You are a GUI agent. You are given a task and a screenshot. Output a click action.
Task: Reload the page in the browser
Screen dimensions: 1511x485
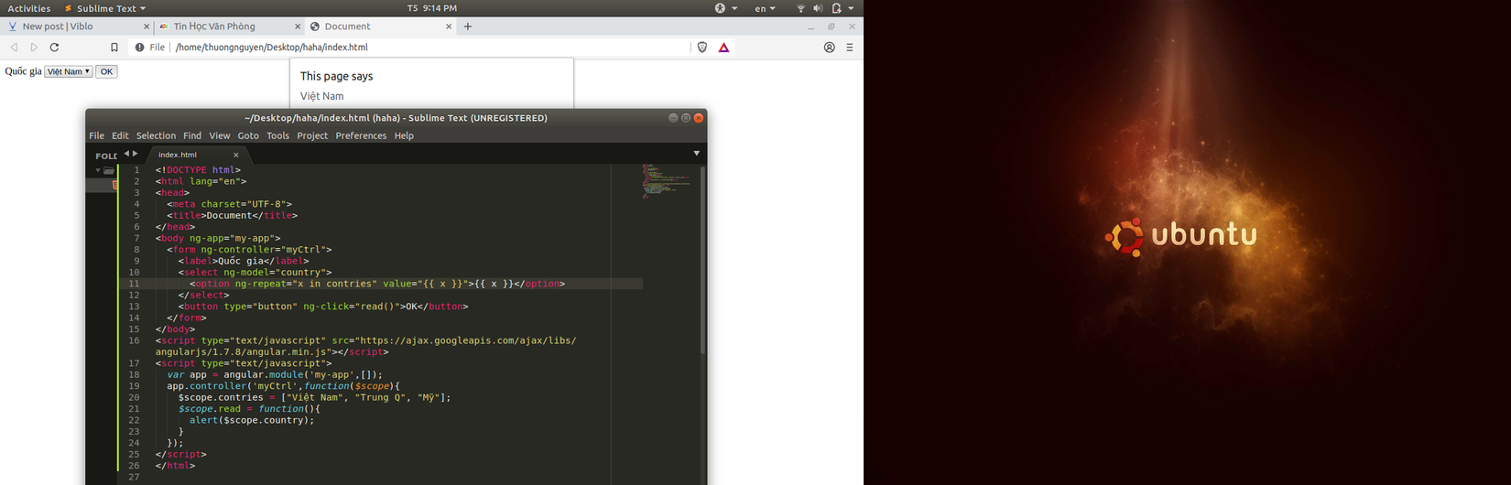point(54,48)
